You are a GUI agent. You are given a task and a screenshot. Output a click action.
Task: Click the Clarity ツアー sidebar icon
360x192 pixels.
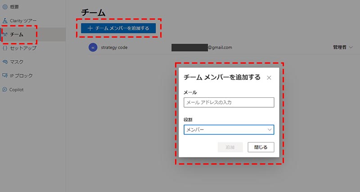tap(5, 21)
